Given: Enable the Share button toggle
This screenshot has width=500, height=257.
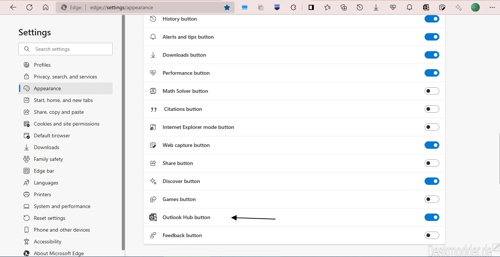Looking at the screenshot, I should tap(432, 163).
